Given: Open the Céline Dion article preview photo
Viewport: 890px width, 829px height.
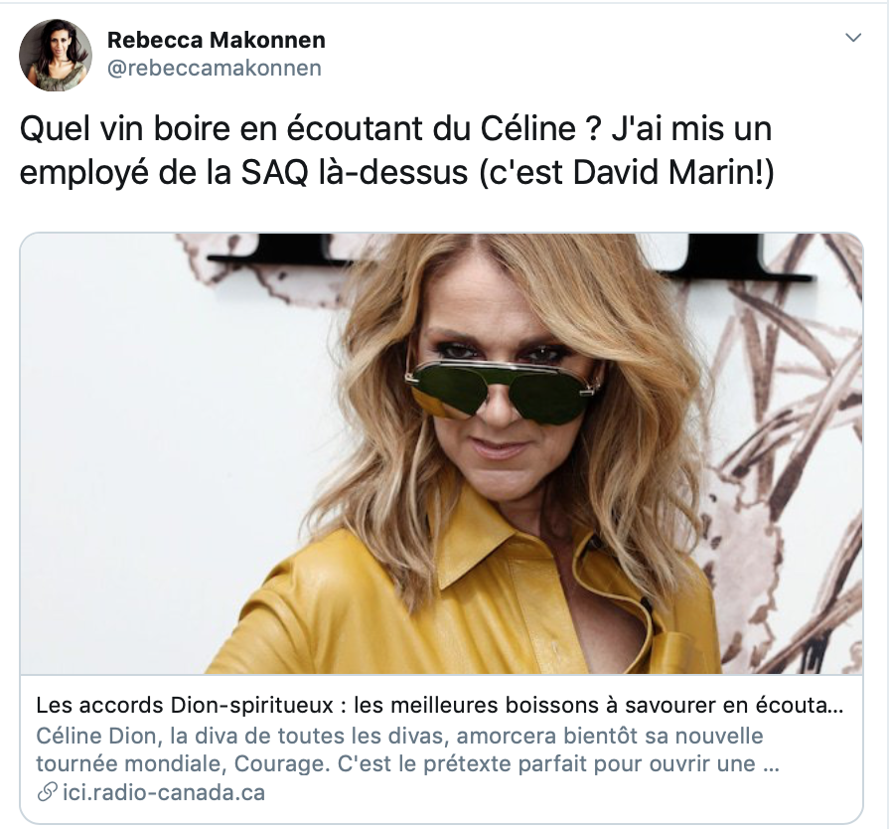Looking at the screenshot, I should (x=442, y=453).
